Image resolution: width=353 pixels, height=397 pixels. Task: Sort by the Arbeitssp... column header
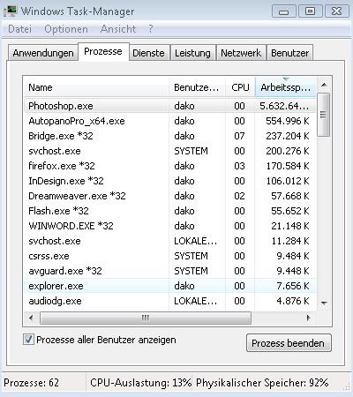285,87
